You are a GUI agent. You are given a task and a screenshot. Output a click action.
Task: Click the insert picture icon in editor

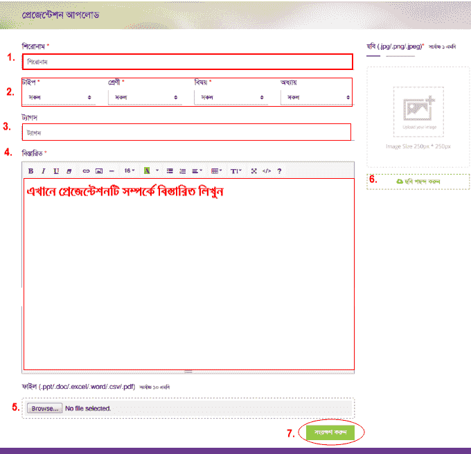pos(99,171)
